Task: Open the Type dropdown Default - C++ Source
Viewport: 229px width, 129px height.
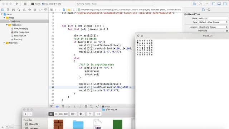Action: [x=213, y=22]
